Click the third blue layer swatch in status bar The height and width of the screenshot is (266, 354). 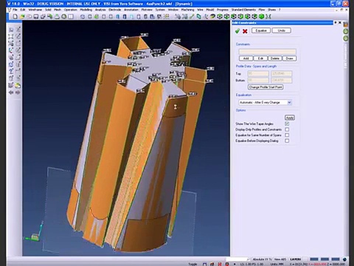tap(336, 259)
